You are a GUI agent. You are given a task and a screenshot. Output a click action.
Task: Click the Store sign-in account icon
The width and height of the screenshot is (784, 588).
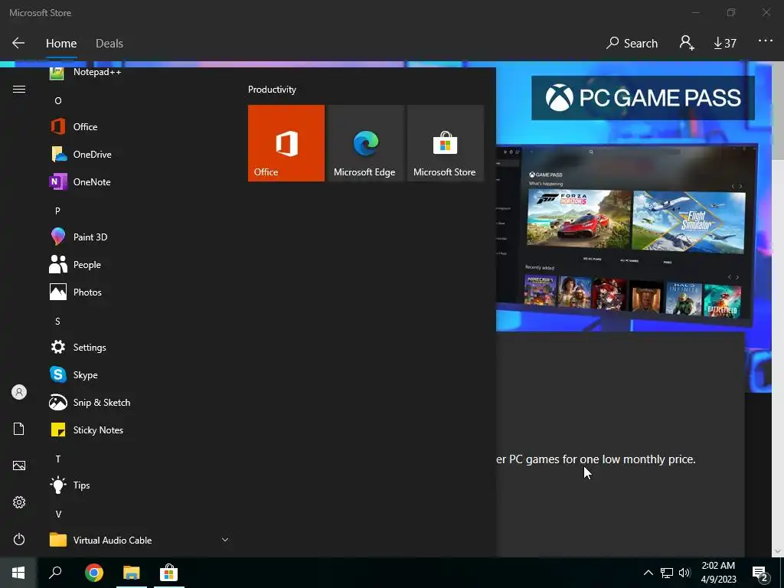[687, 43]
